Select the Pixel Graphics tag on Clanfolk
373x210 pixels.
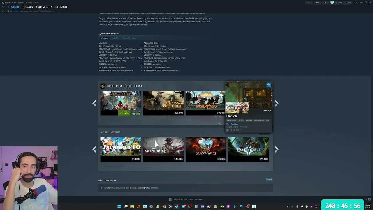[259, 120]
